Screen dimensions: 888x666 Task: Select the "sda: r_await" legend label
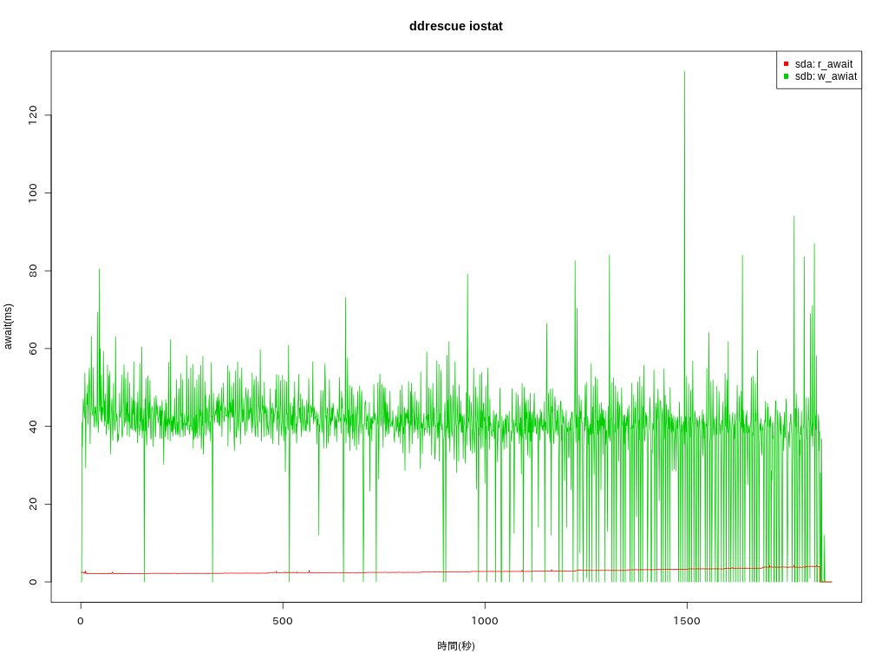point(824,64)
